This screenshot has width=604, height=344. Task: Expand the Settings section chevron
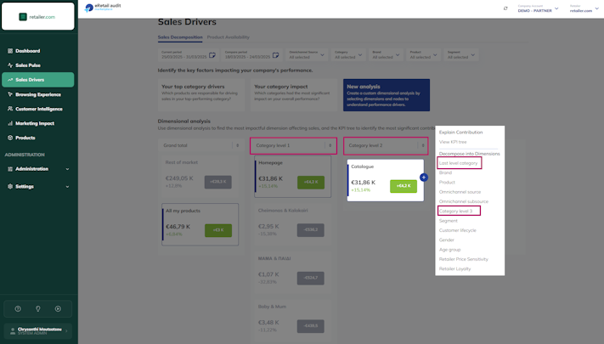pyautogui.click(x=67, y=187)
